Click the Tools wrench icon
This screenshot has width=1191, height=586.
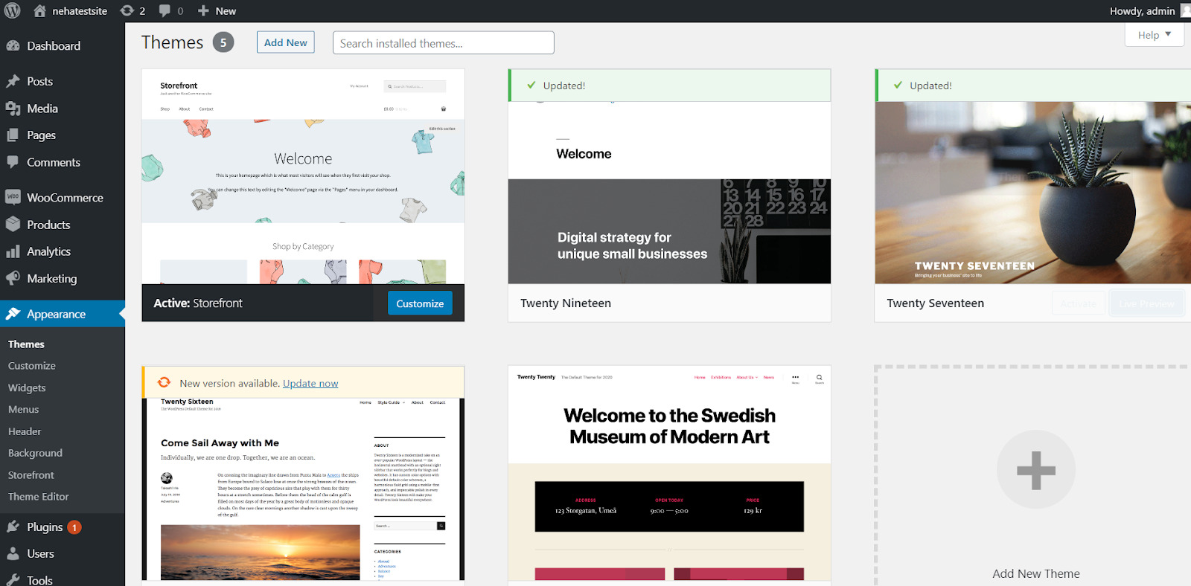point(13,580)
